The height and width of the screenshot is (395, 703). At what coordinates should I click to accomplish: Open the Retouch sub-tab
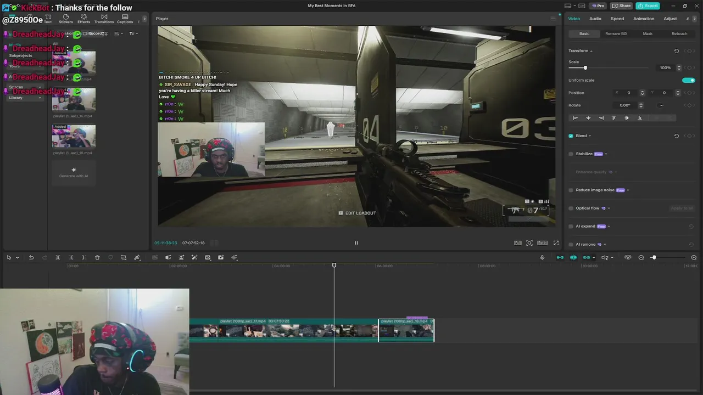pos(679,33)
